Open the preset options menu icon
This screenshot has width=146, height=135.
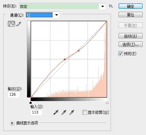coord(111,6)
